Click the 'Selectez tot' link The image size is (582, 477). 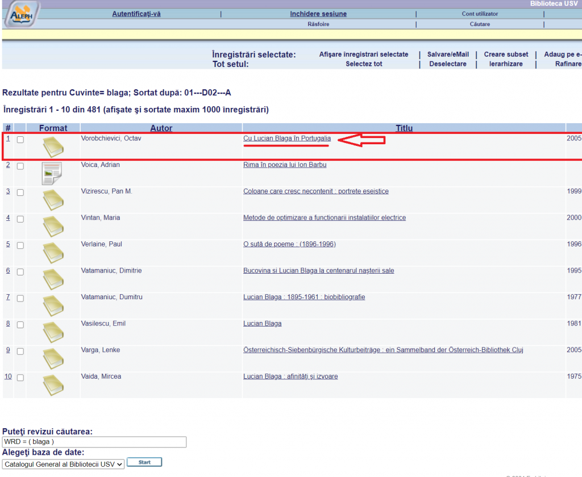[364, 64]
